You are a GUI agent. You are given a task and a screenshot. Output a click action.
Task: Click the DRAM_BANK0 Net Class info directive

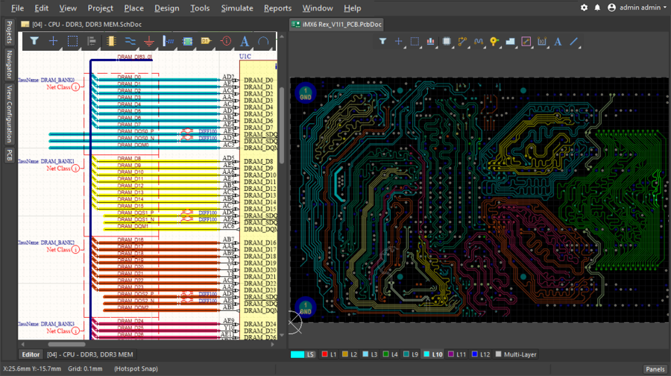(x=75, y=87)
